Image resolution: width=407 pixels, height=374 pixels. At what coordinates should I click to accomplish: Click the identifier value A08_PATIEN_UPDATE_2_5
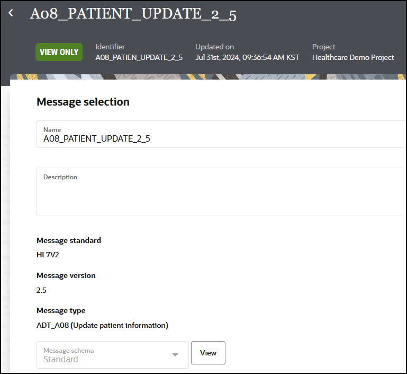tap(139, 57)
